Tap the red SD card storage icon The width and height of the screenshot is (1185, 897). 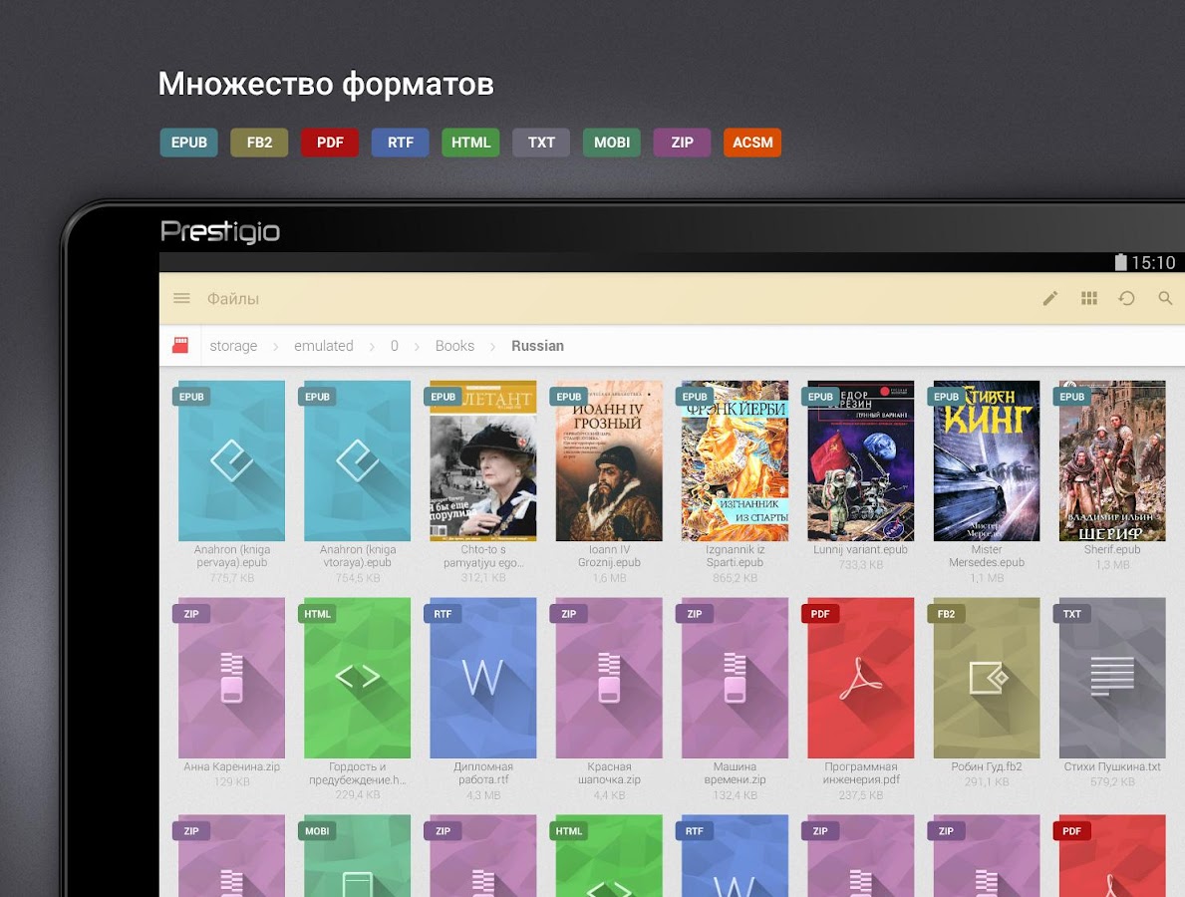click(x=180, y=346)
